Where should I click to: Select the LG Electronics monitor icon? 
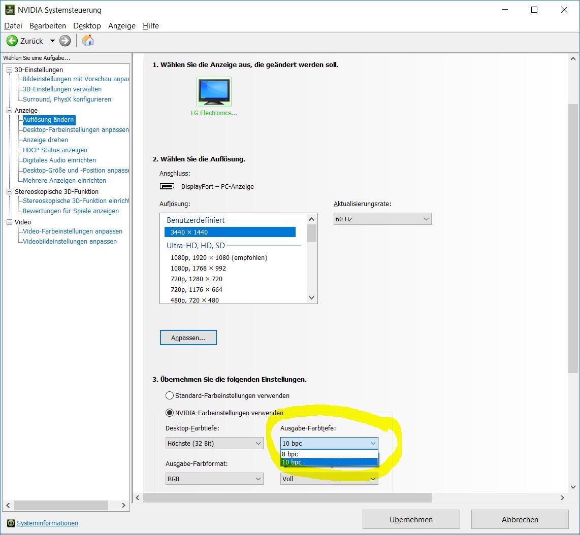[214, 92]
